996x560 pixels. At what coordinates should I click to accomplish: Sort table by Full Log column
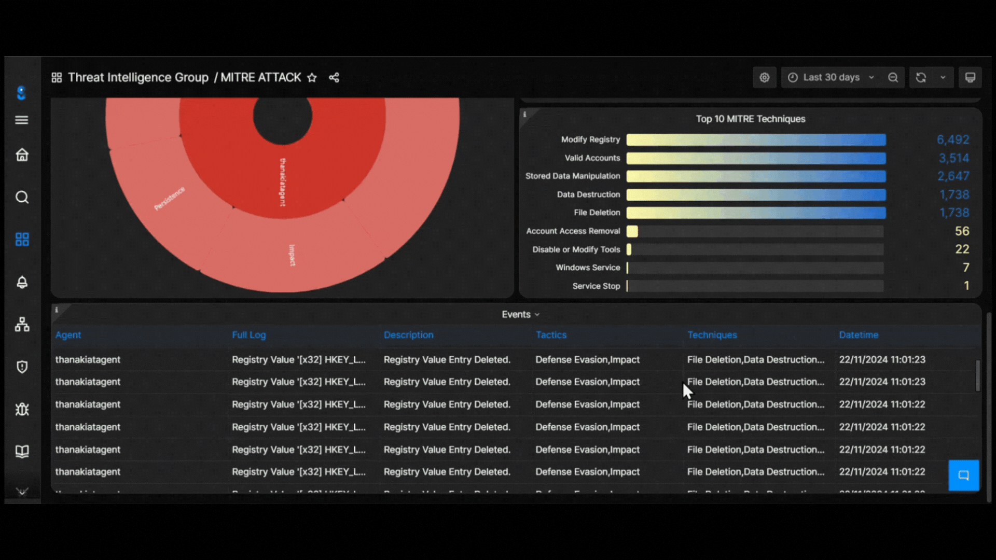pyautogui.click(x=249, y=335)
